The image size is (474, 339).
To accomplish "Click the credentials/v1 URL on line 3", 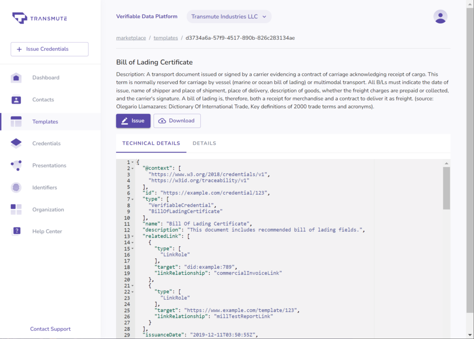I will click(x=208, y=174).
